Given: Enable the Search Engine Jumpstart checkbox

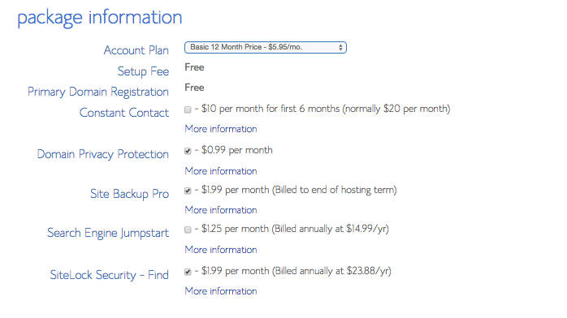Looking at the screenshot, I should pyautogui.click(x=188, y=230).
